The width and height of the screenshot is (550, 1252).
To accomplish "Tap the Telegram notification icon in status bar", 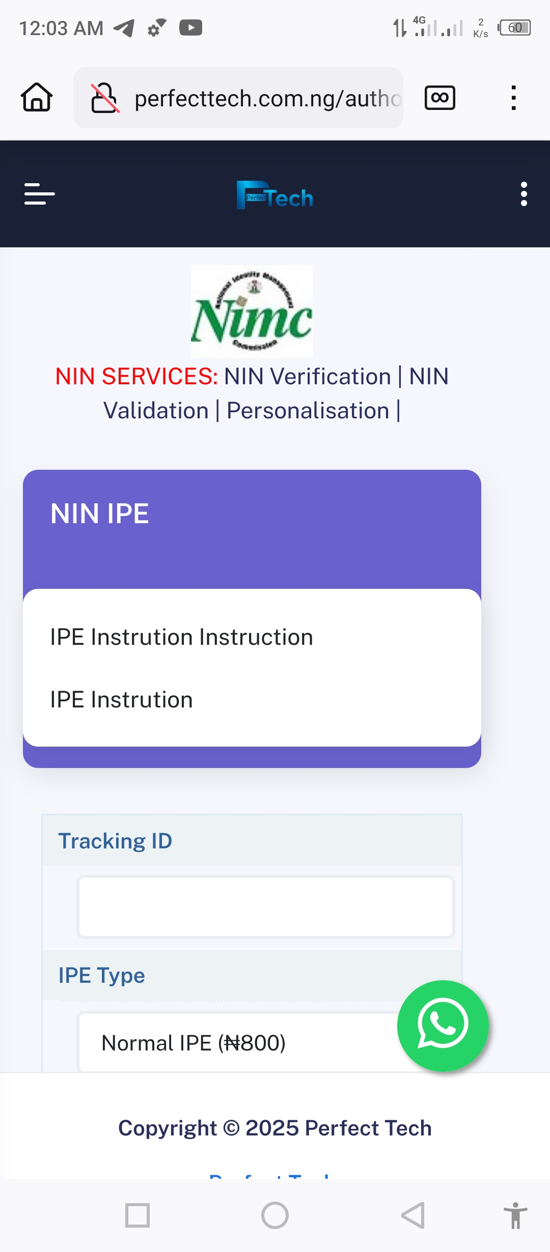I will [124, 28].
